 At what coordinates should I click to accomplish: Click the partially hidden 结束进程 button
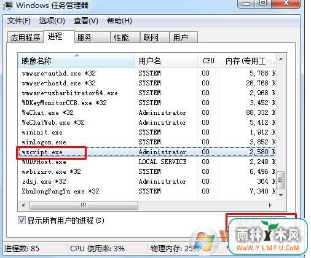pos(257,222)
